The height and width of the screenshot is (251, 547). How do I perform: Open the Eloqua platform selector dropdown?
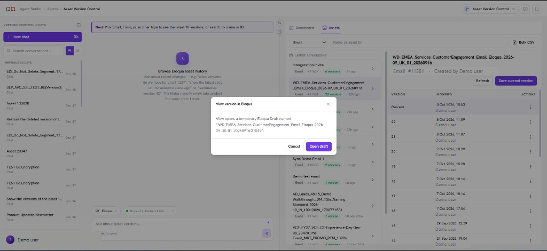[106, 211]
